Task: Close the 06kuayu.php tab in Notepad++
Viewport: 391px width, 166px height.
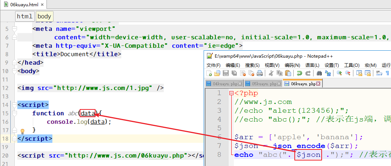Action: pyautogui.click(x=318, y=84)
